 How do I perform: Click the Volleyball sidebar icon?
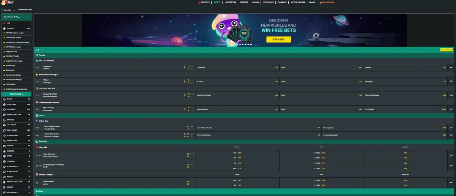pos(4,125)
